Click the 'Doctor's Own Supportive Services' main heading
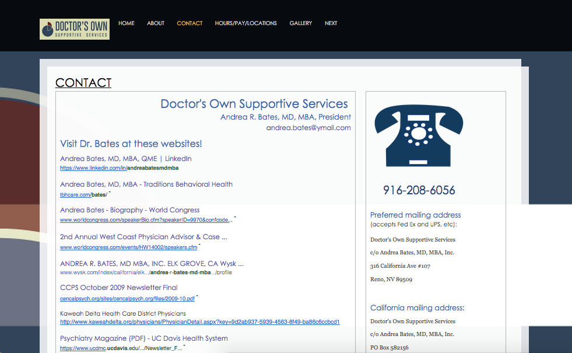 [254, 104]
